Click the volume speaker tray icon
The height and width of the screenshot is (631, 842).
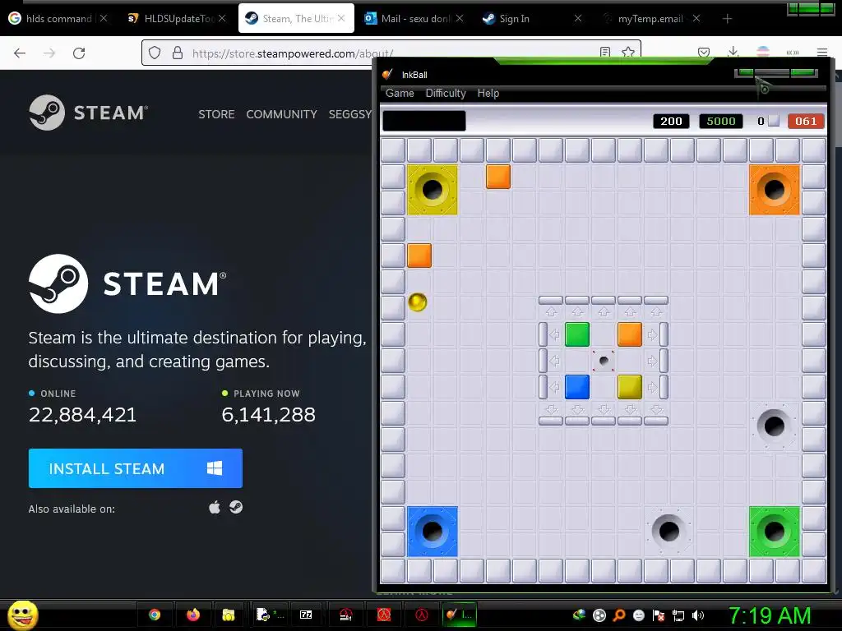(x=697, y=615)
